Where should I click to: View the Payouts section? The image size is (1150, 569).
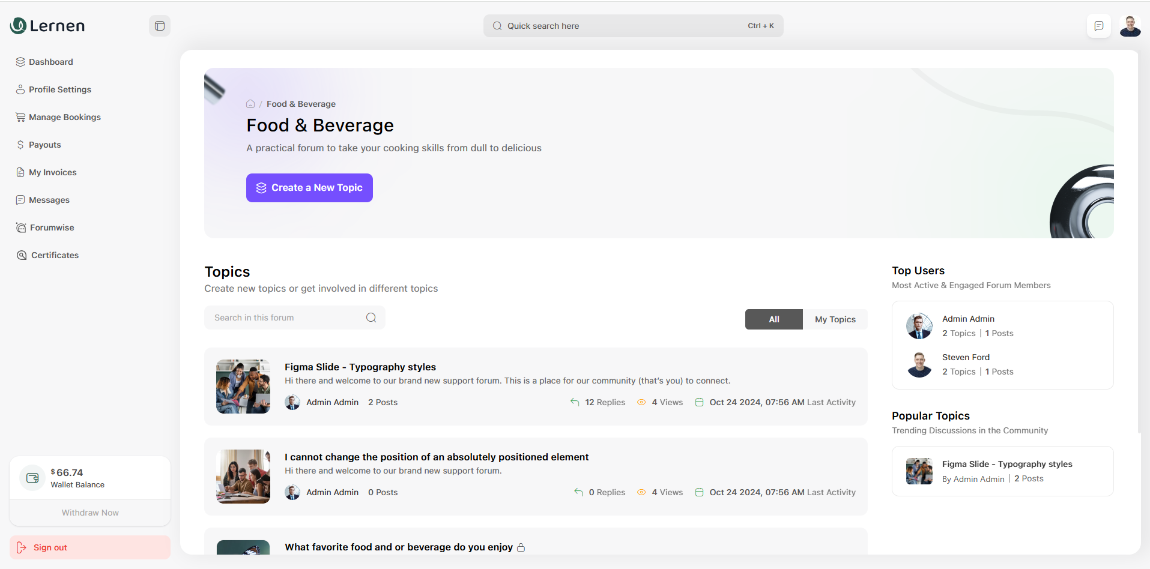pyautogui.click(x=44, y=145)
